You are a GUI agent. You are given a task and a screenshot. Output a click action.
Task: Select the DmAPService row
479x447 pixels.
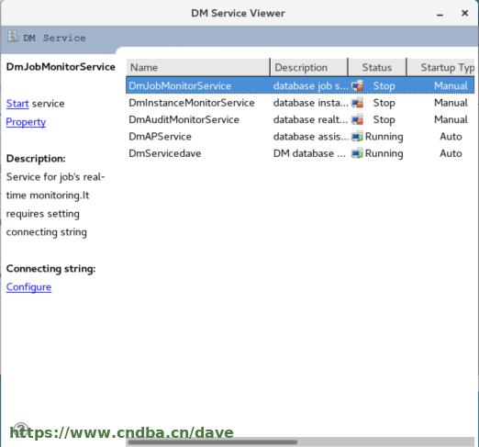[300, 137]
